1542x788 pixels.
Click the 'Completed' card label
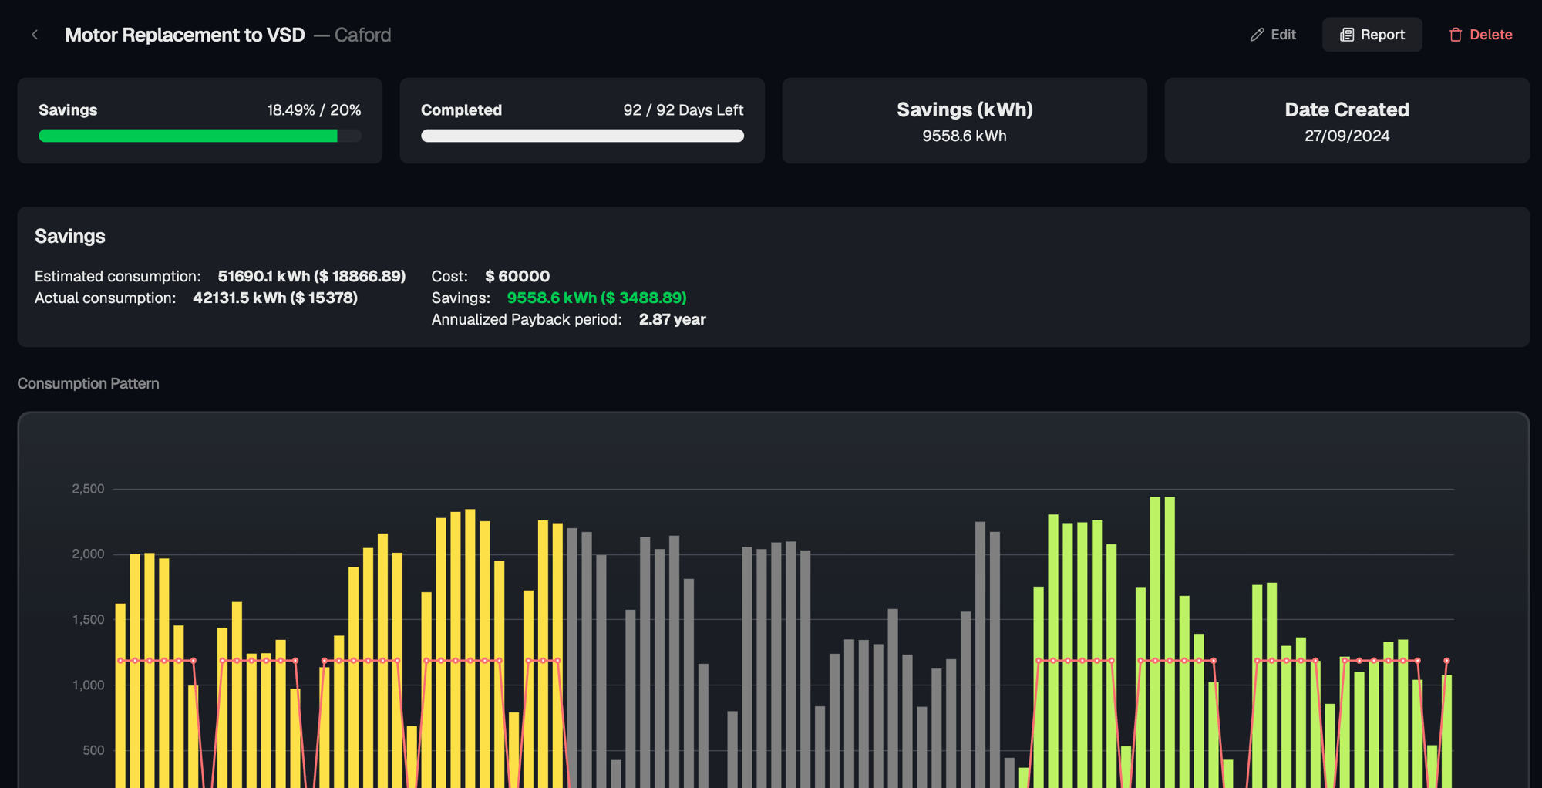461,110
